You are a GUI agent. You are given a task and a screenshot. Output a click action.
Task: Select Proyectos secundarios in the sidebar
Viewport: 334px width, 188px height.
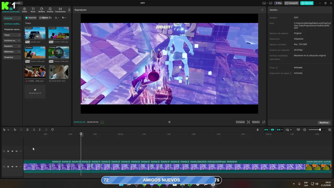click(x=12, y=30)
